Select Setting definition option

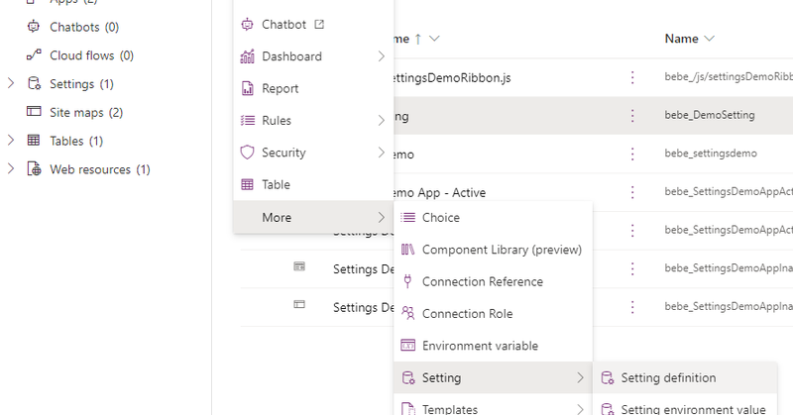point(685,377)
